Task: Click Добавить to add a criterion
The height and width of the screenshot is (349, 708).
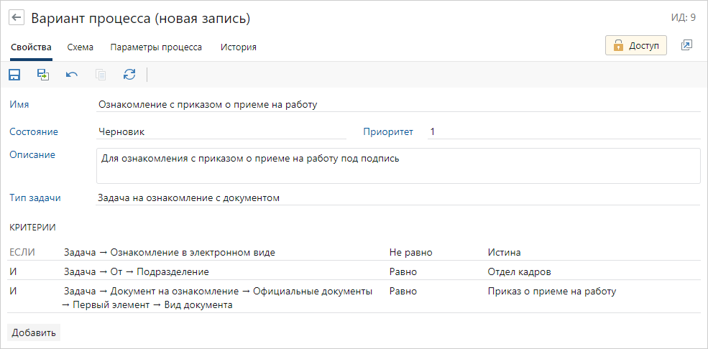Action: [34, 332]
